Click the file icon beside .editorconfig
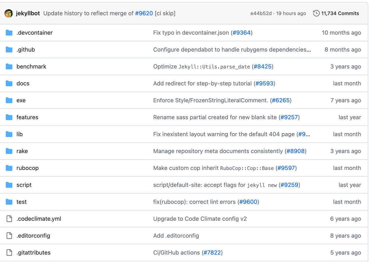Image resolution: width=369 pixels, height=262 pixels. [x=9, y=236]
